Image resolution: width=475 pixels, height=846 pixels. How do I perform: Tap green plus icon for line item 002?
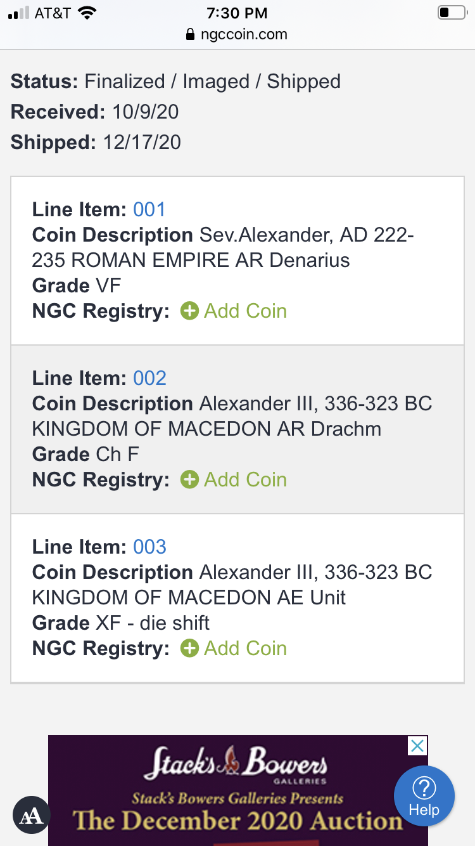189,479
